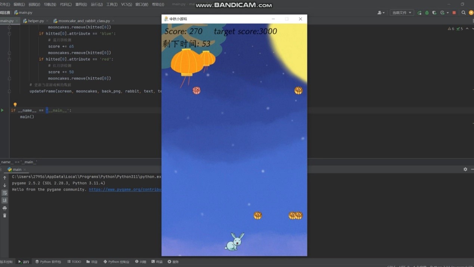Toggle soft-wrap in the Run console

[4, 193]
